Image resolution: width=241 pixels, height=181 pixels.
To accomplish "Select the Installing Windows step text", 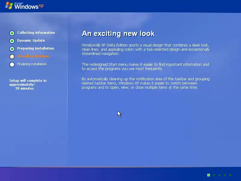I will 33,56.
